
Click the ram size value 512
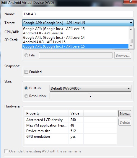73,131
